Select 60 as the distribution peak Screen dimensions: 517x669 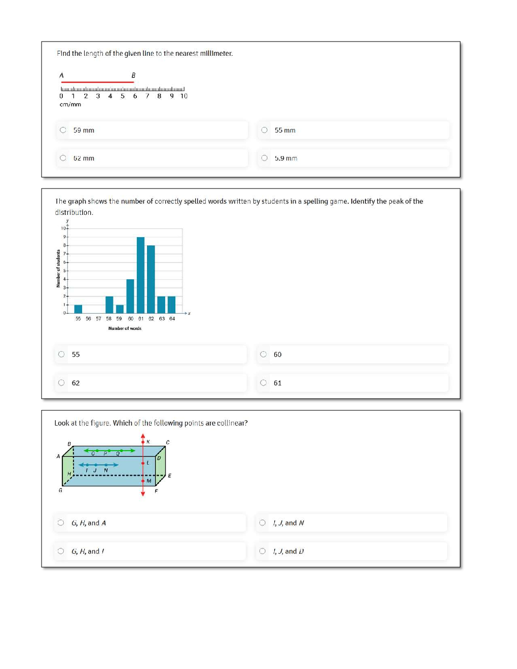pos(263,354)
